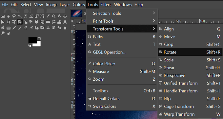Open the Layer menu
This screenshot has height=119, width=223.
point(65,5)
